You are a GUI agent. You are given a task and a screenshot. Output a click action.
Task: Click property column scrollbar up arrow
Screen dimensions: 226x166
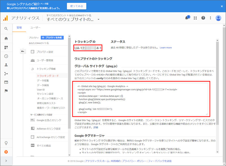(69, 36)
